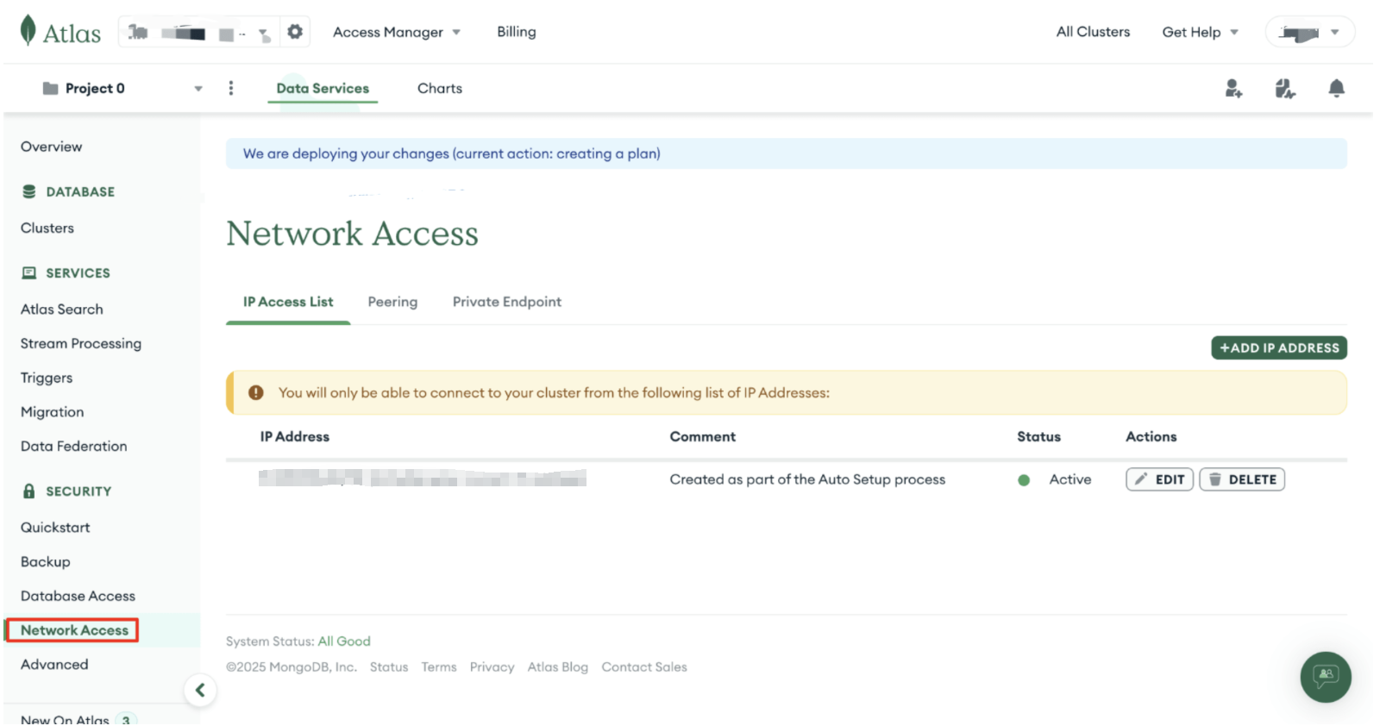Viewport: 1380px width, 726px height.
Task: Open the Project 0 selector dropdown
Action: tap(122, 88)
